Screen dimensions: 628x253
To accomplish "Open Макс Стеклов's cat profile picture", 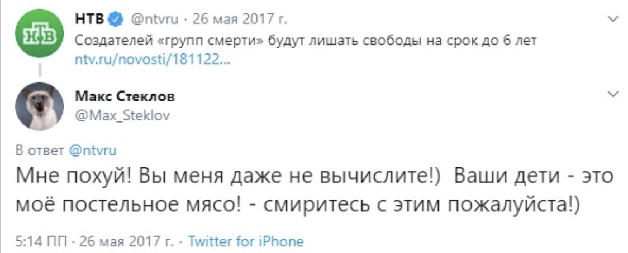I will 39,106.
